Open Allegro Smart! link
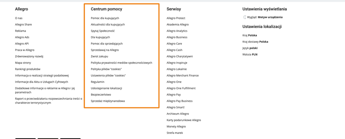This screenshot has width=345, height=139. click(175, 107)
